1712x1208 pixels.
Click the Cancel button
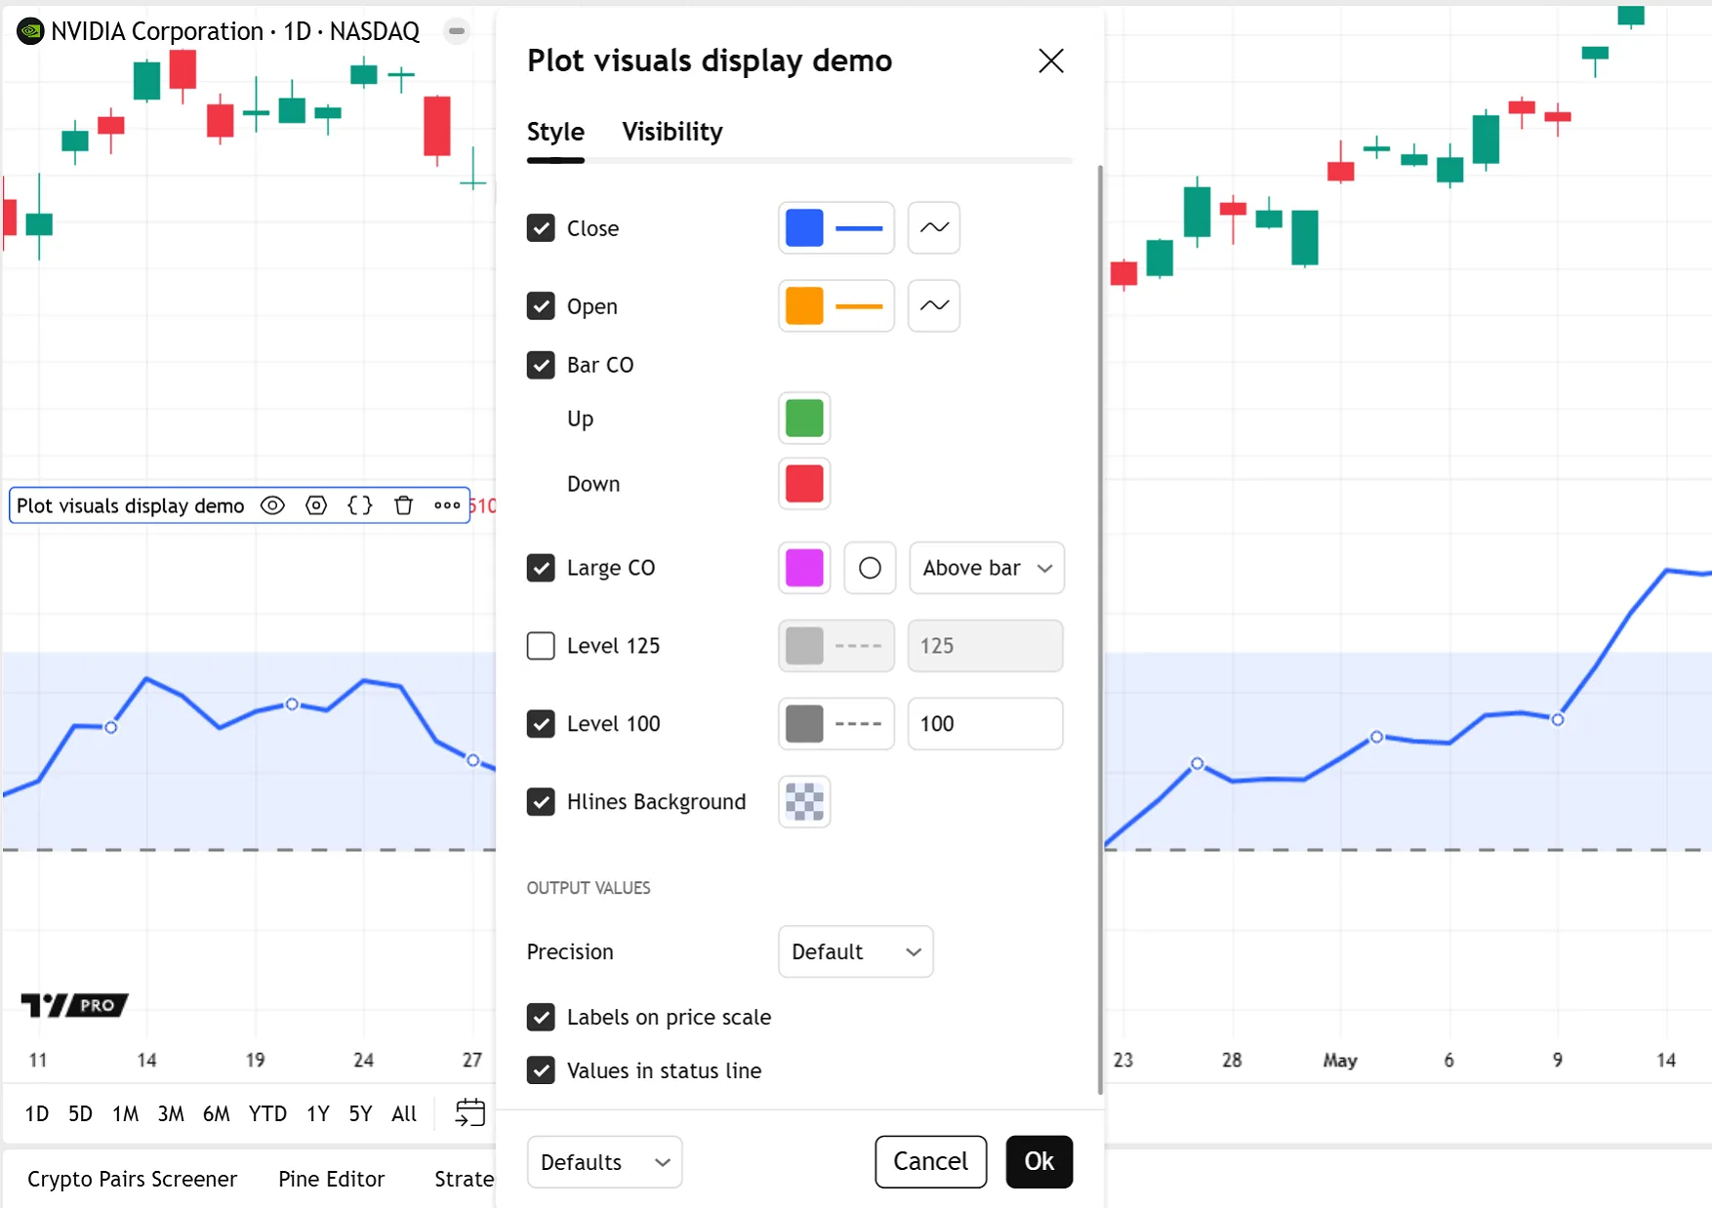click(x=930, y=1161)
